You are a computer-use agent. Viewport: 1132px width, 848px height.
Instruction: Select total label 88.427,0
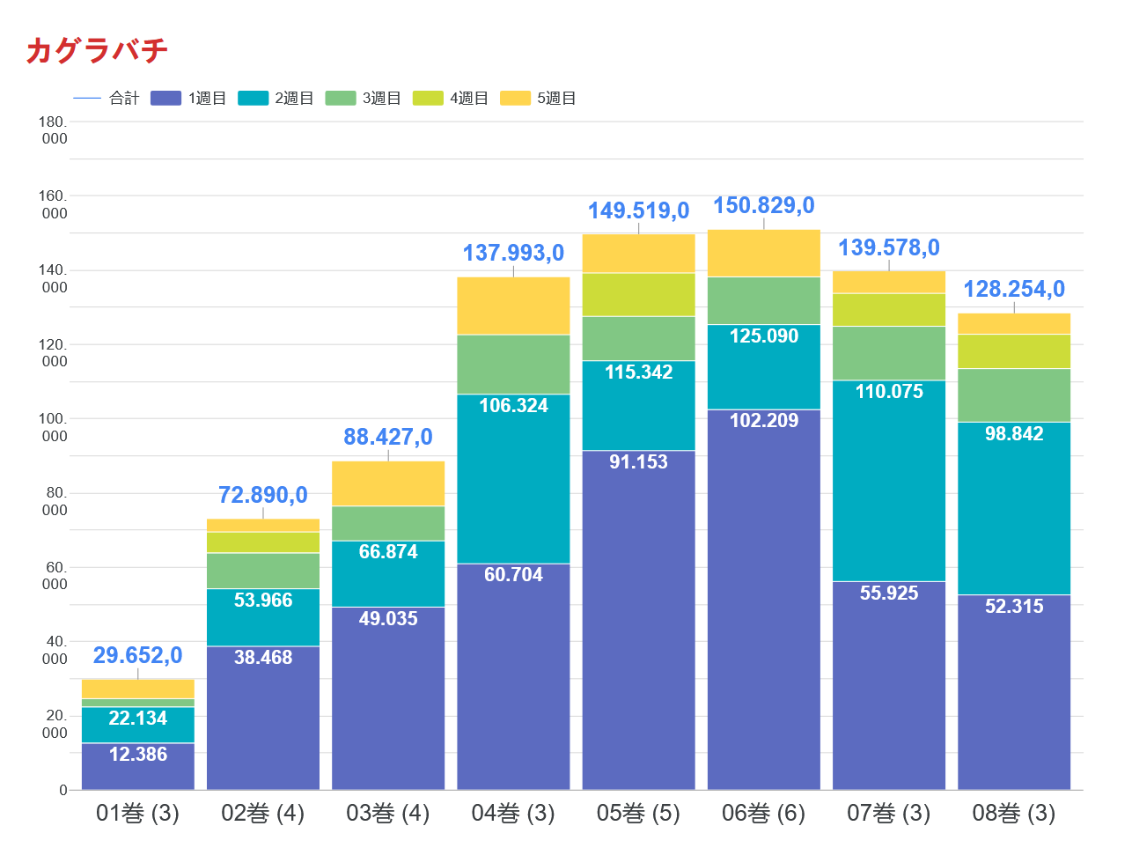388,437
